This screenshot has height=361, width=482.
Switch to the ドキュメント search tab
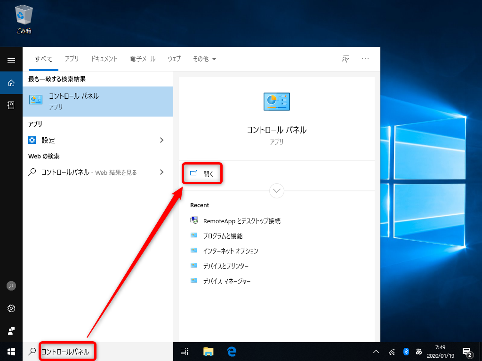click(104, 58)
